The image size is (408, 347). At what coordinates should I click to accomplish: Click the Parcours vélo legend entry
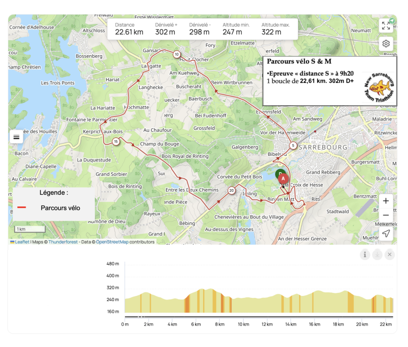click(x=60, y=207)
